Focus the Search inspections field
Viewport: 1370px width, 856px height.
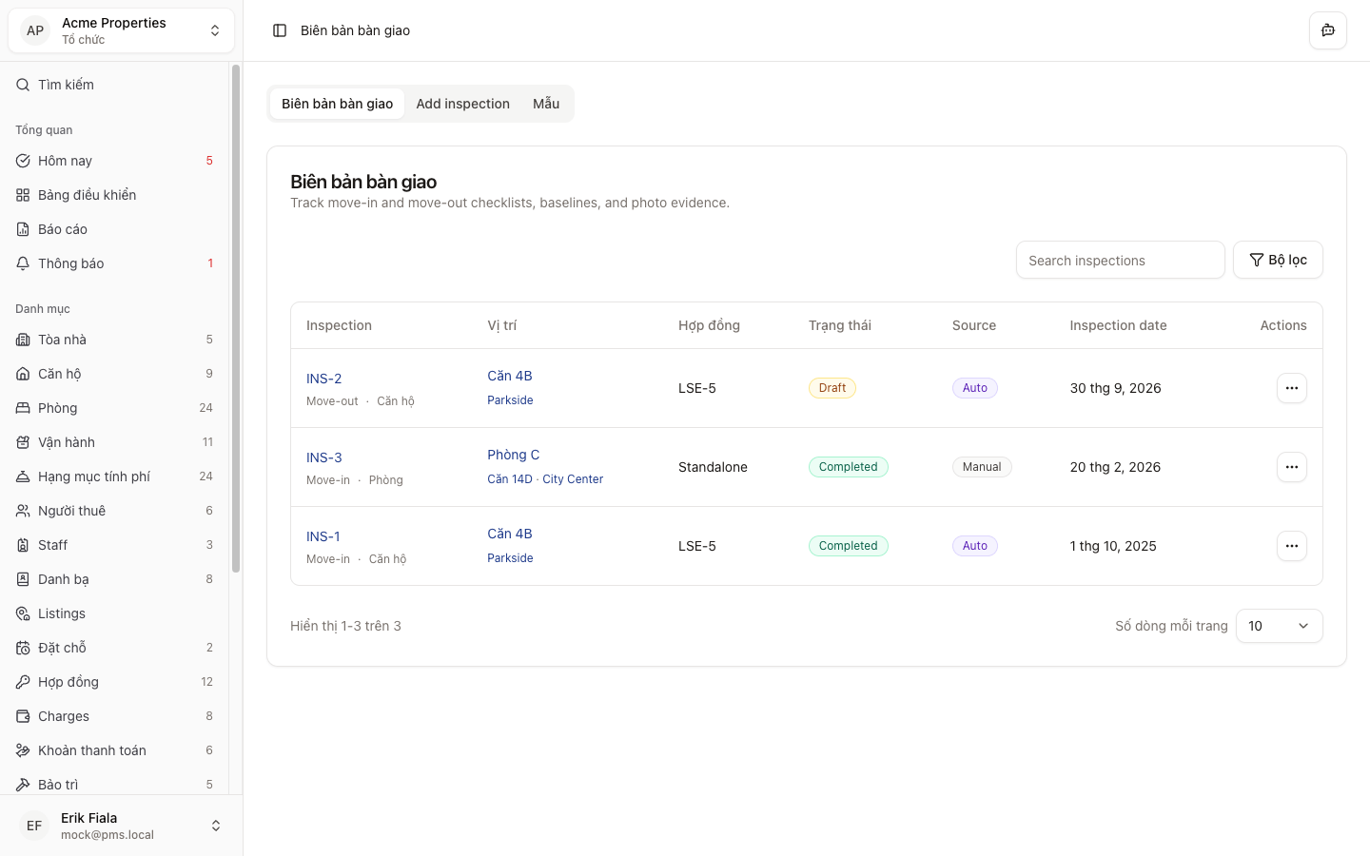coord(1120,261)
